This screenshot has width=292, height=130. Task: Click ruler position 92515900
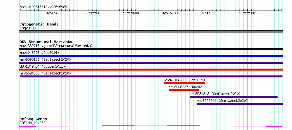click(x=247, y=13)
